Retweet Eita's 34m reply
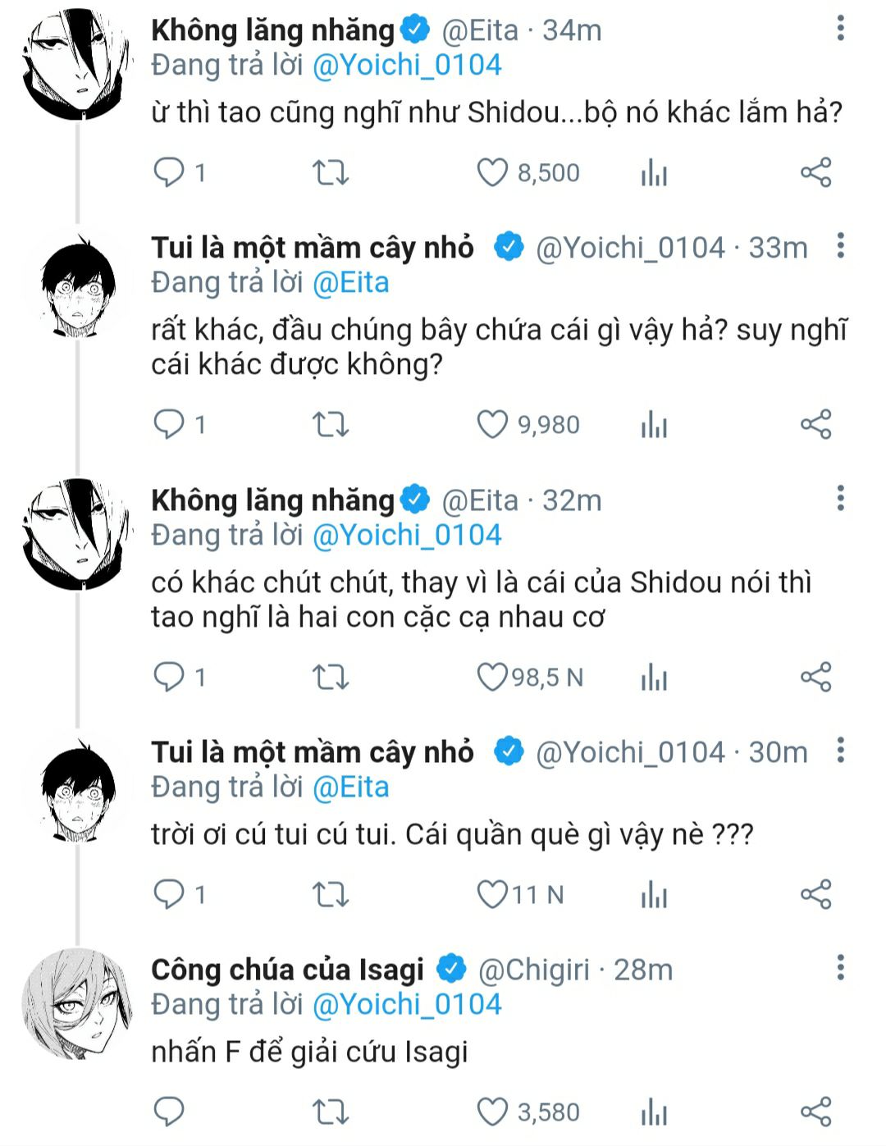Screen dimensions: 886x1146 (x=331, y=173)
